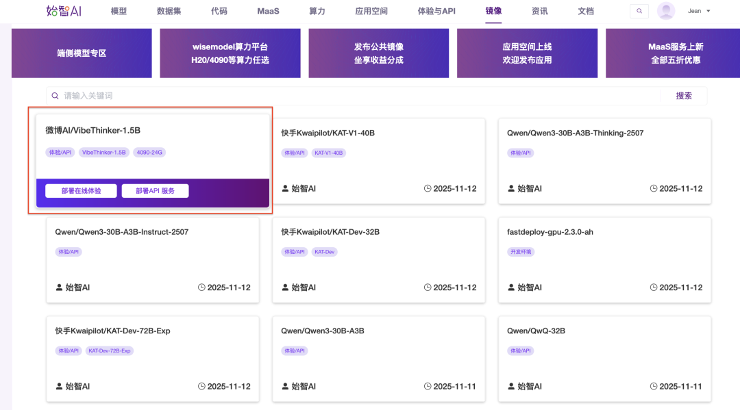Click clock icon on KAT-Dev-32B card
The height and width of the screenshot is (410, 740).
[427, 287]
